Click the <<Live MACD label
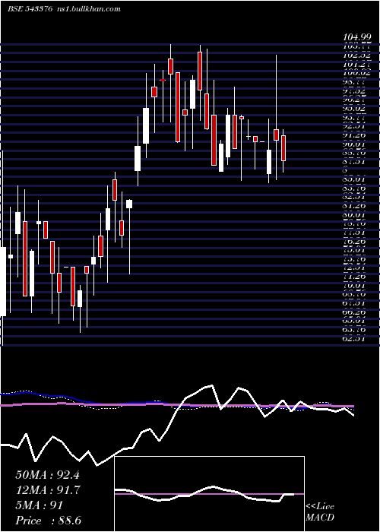 tap(320, 512)
